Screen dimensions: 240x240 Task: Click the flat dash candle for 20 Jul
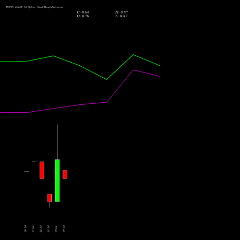pyautogui.click(x=26, y=171)
